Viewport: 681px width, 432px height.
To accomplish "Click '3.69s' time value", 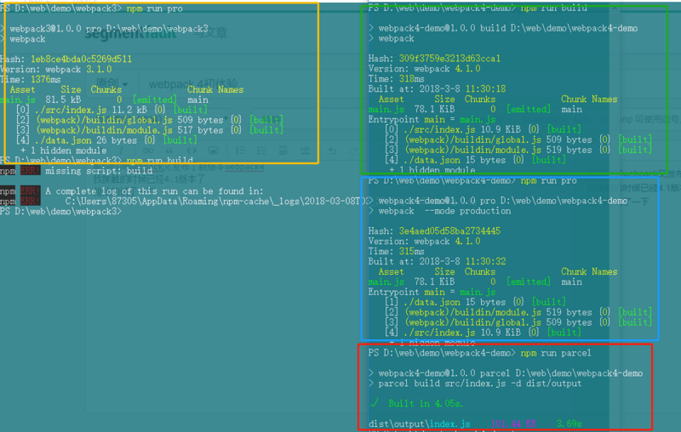I will click(x=569, y=423).
